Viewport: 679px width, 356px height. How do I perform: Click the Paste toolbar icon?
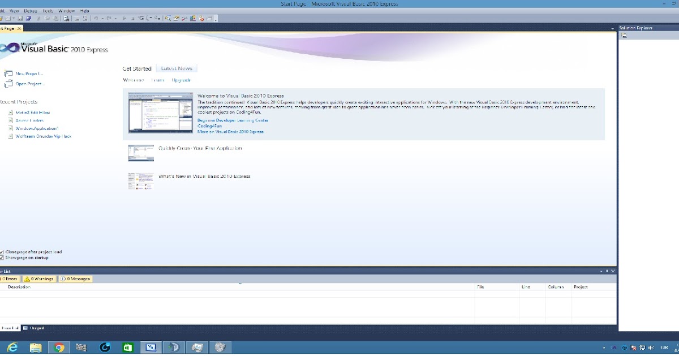click(55, 18)
